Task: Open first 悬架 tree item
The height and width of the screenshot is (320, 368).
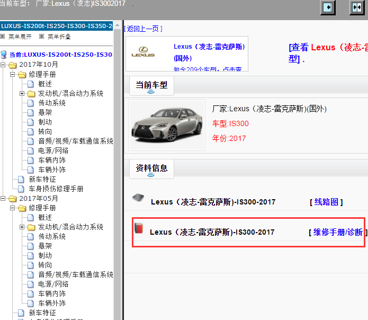Action: pyautogui.click(x=45, y=112)
